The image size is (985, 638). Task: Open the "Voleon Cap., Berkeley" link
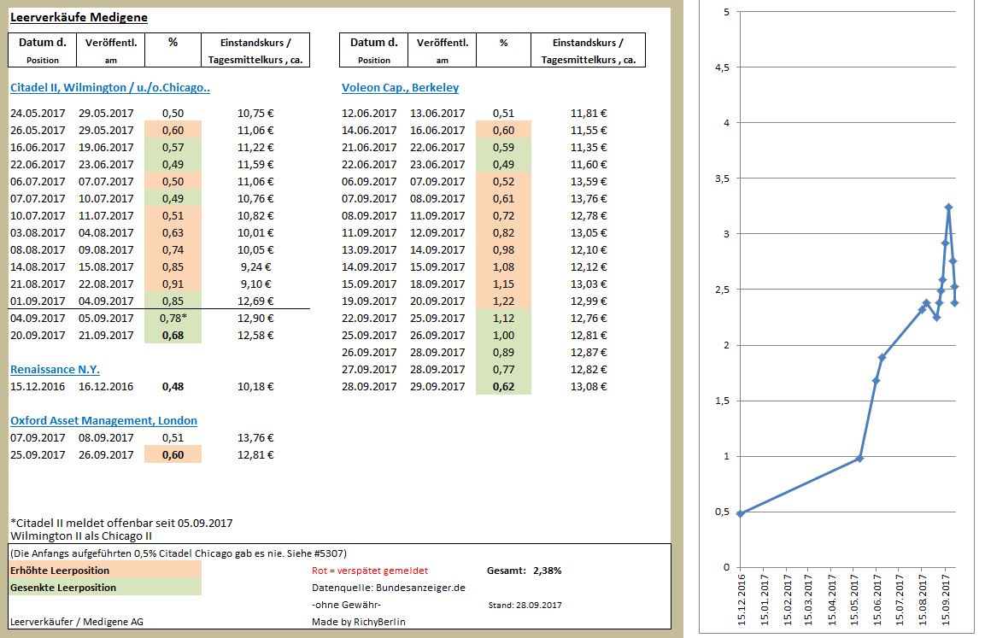[402, 87]
